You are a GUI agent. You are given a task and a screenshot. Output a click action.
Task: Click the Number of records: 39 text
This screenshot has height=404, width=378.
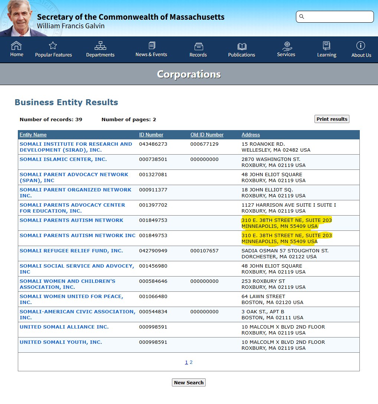click(x=51, y=119)
